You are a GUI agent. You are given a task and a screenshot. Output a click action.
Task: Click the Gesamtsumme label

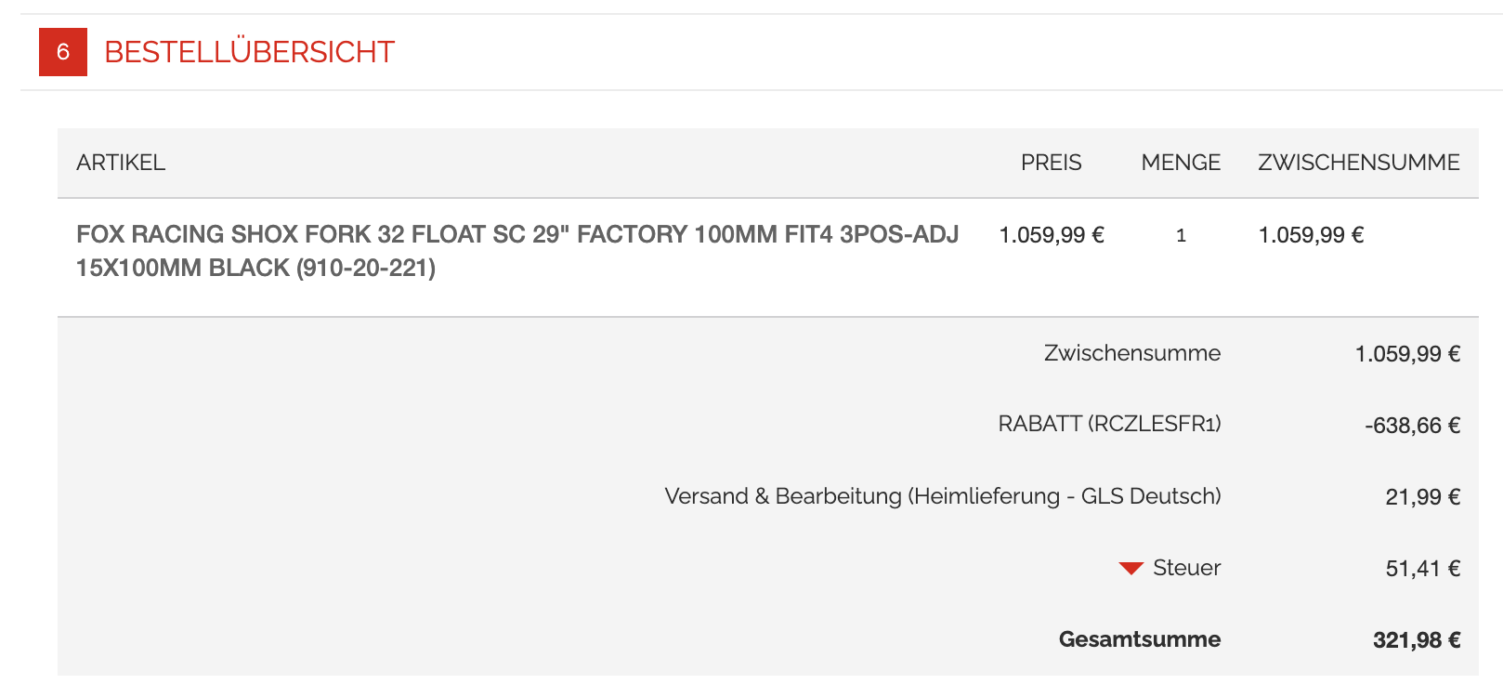[x=1140, y=639]
